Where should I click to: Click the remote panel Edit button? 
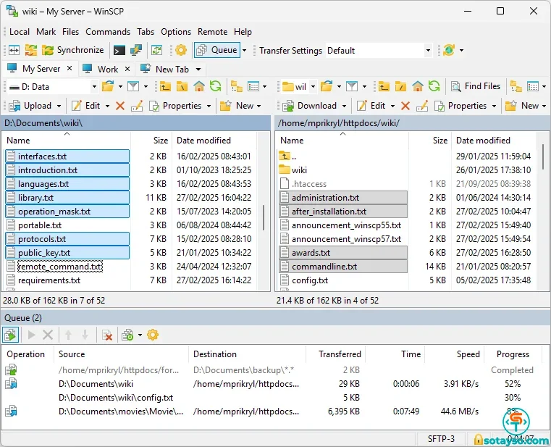click(371, 106)
